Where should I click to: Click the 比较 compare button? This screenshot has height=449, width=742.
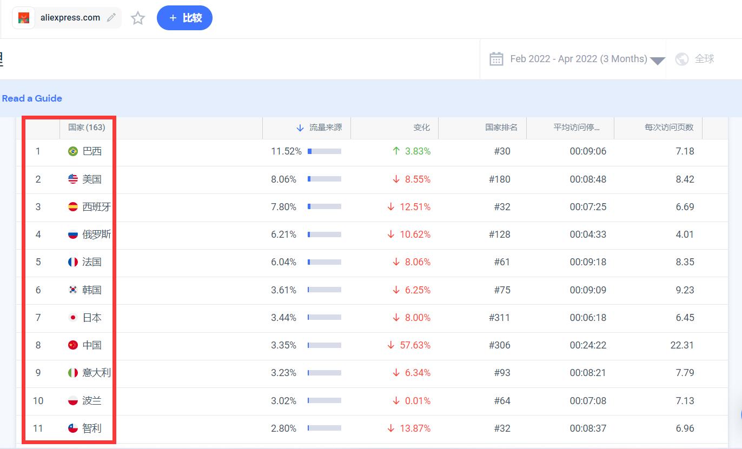(184, 18)
